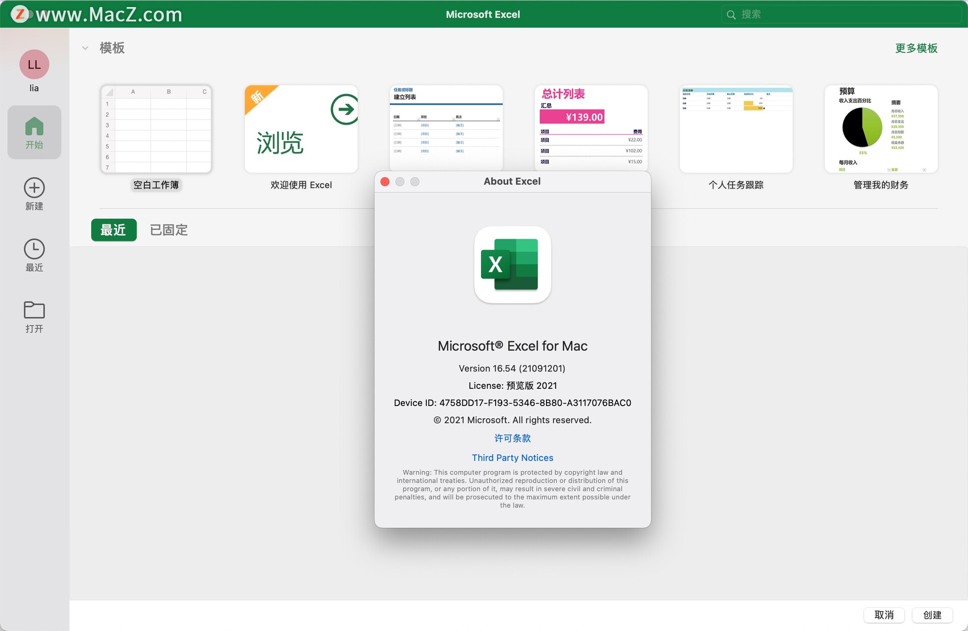Click the LL account avatar
Image resolution: width=968 pixels, height=631 pixels.
coord(34,64)
